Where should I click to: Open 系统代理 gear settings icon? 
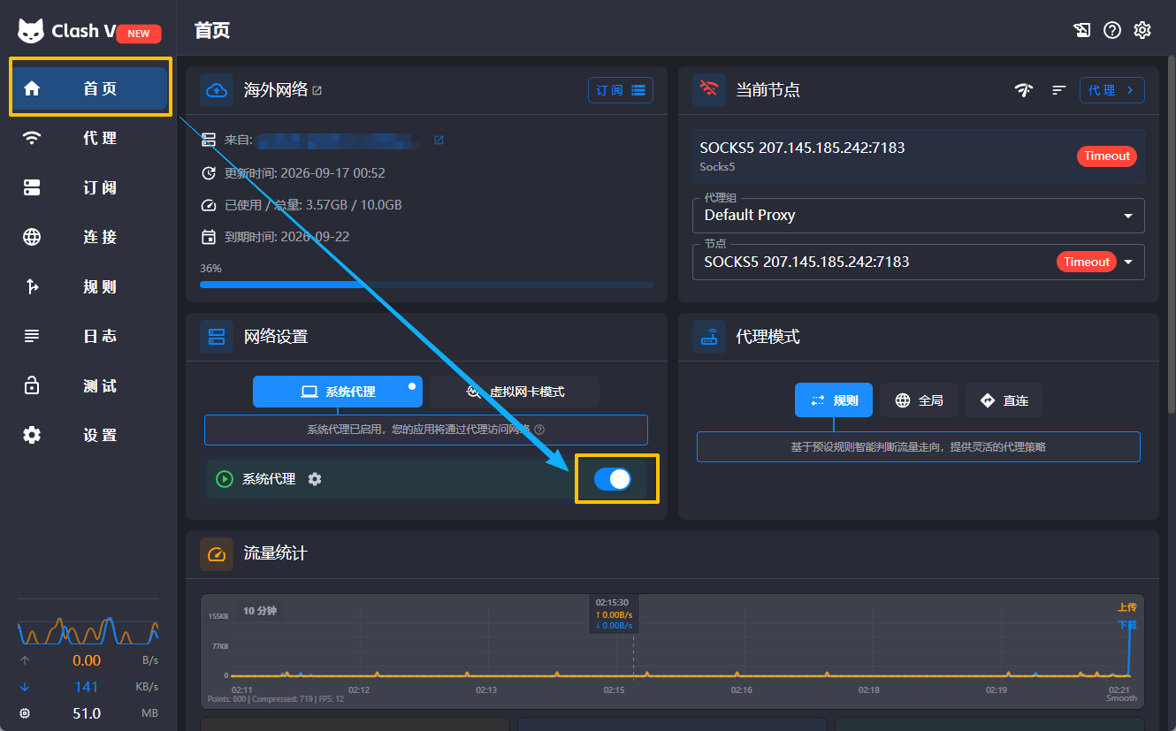[x=315, y=479]
